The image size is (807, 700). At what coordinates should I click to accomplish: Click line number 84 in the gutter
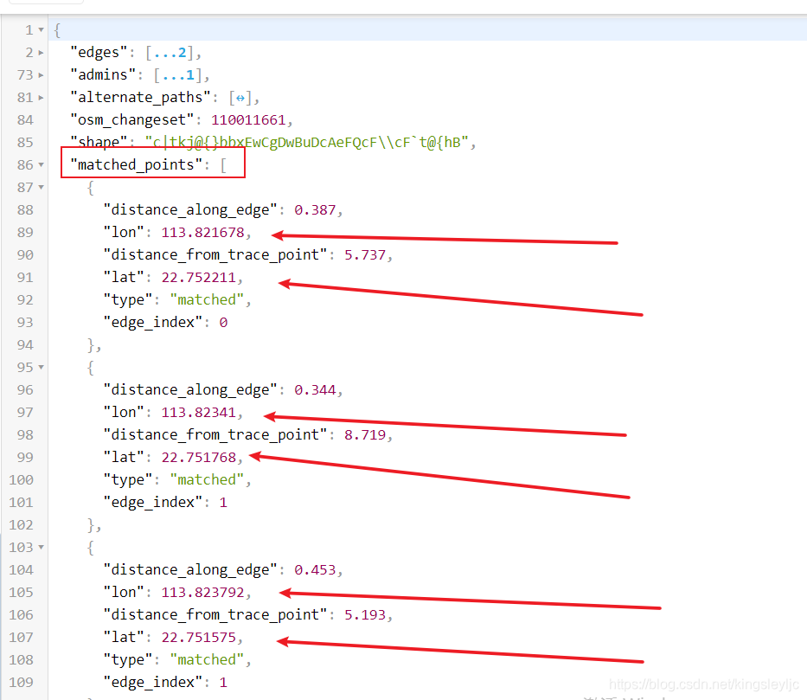[25, 120]
